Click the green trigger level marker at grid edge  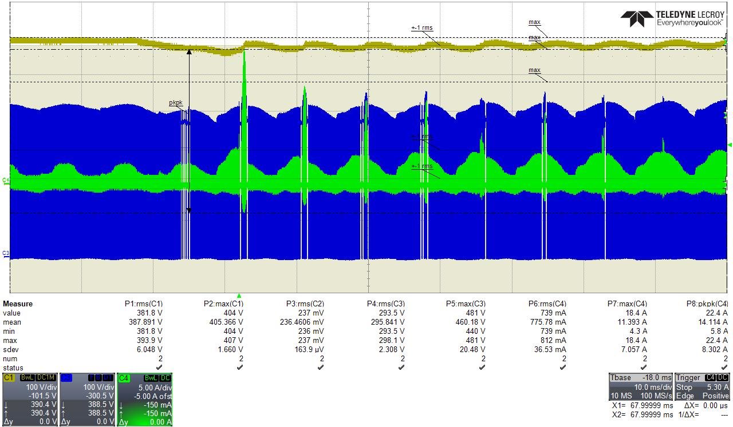(730, 145)
